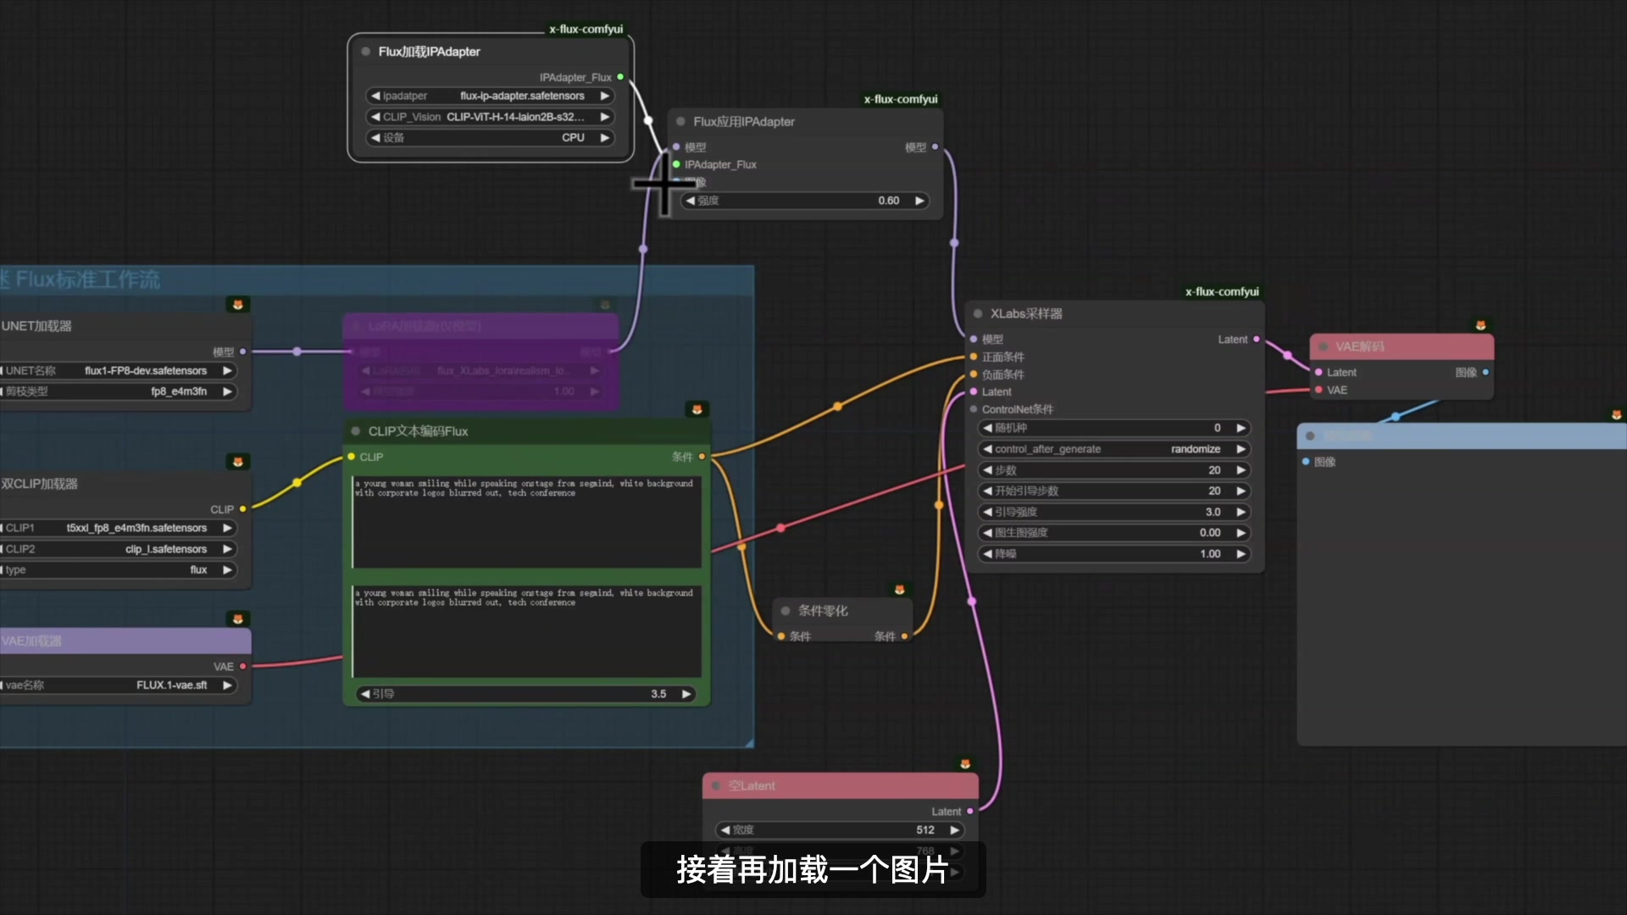Open control_after_generate randomize dropdown
This screenshot has height=915, width=1627.
tap(1114, 449)
